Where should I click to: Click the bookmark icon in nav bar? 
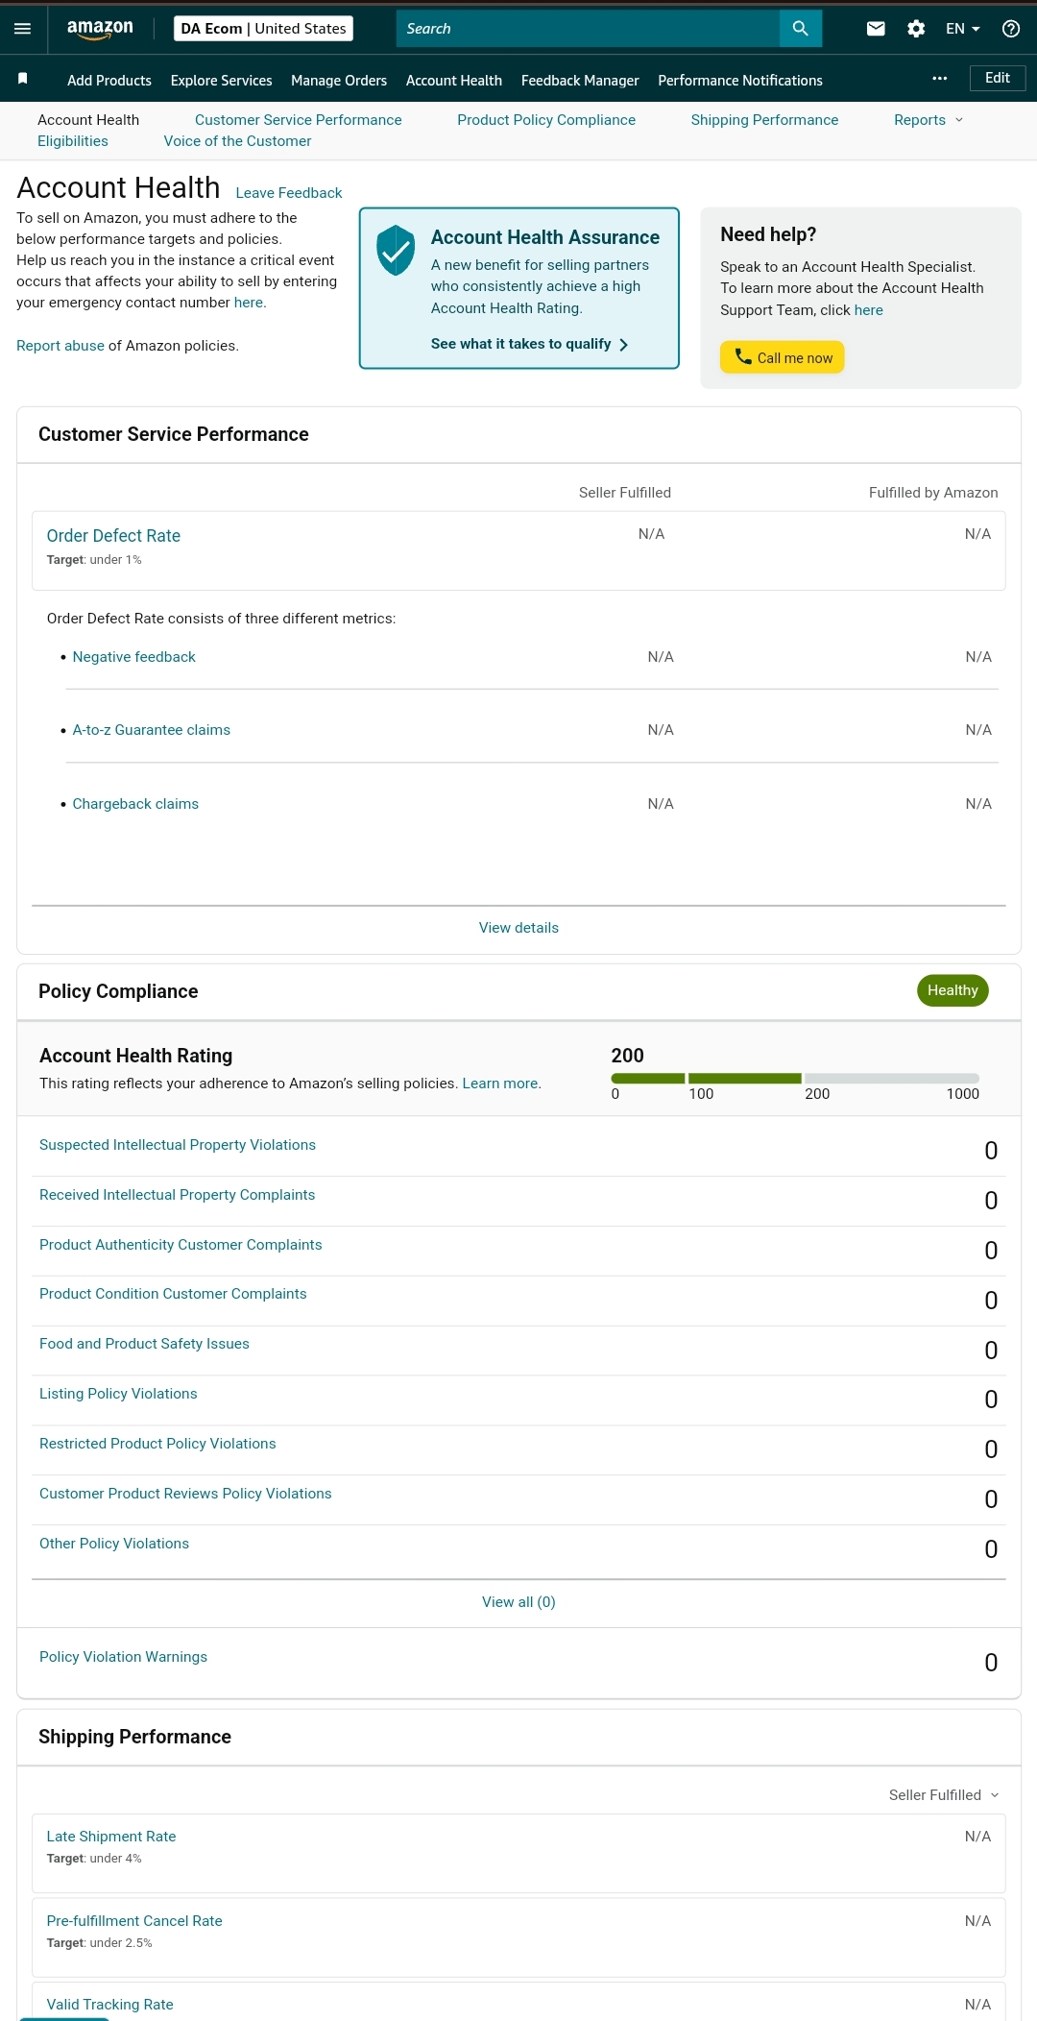click(23, 79)
